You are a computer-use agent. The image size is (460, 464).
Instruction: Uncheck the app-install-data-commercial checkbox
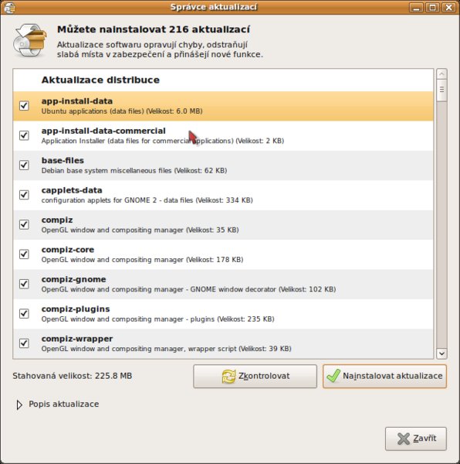point(24,135)
